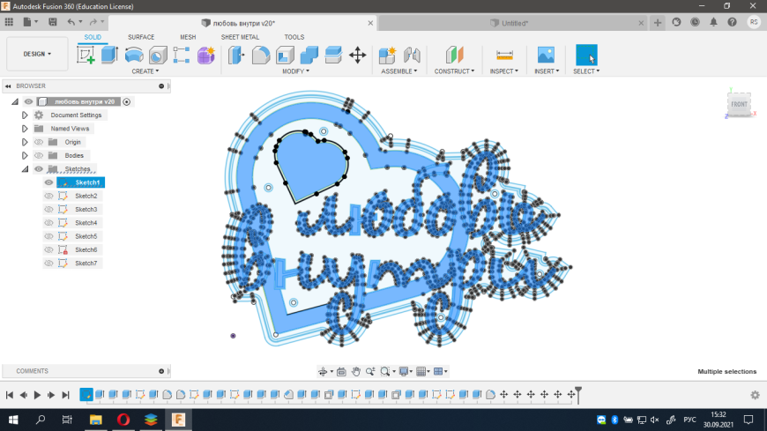Screen dimensions: 767x431
Task: Select the Offset Plane construct tool
Action: coord(454,55)
